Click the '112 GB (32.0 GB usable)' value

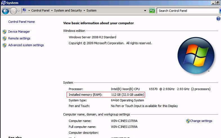pos(128,95)
